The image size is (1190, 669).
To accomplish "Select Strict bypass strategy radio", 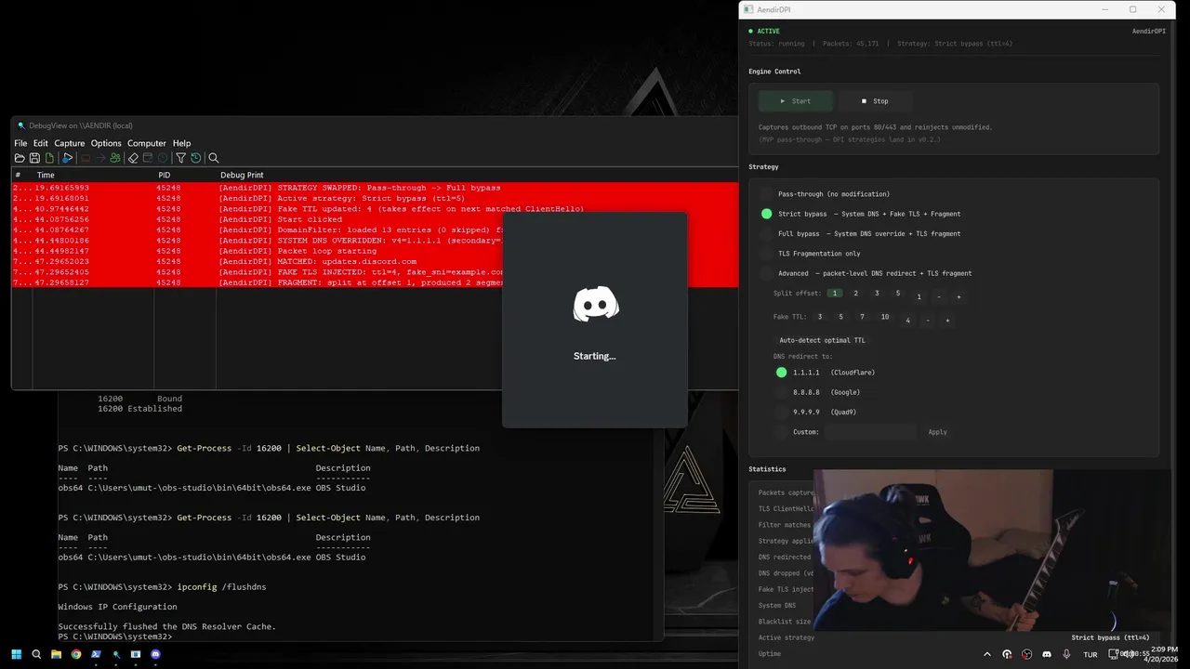I will click(767, 214).
